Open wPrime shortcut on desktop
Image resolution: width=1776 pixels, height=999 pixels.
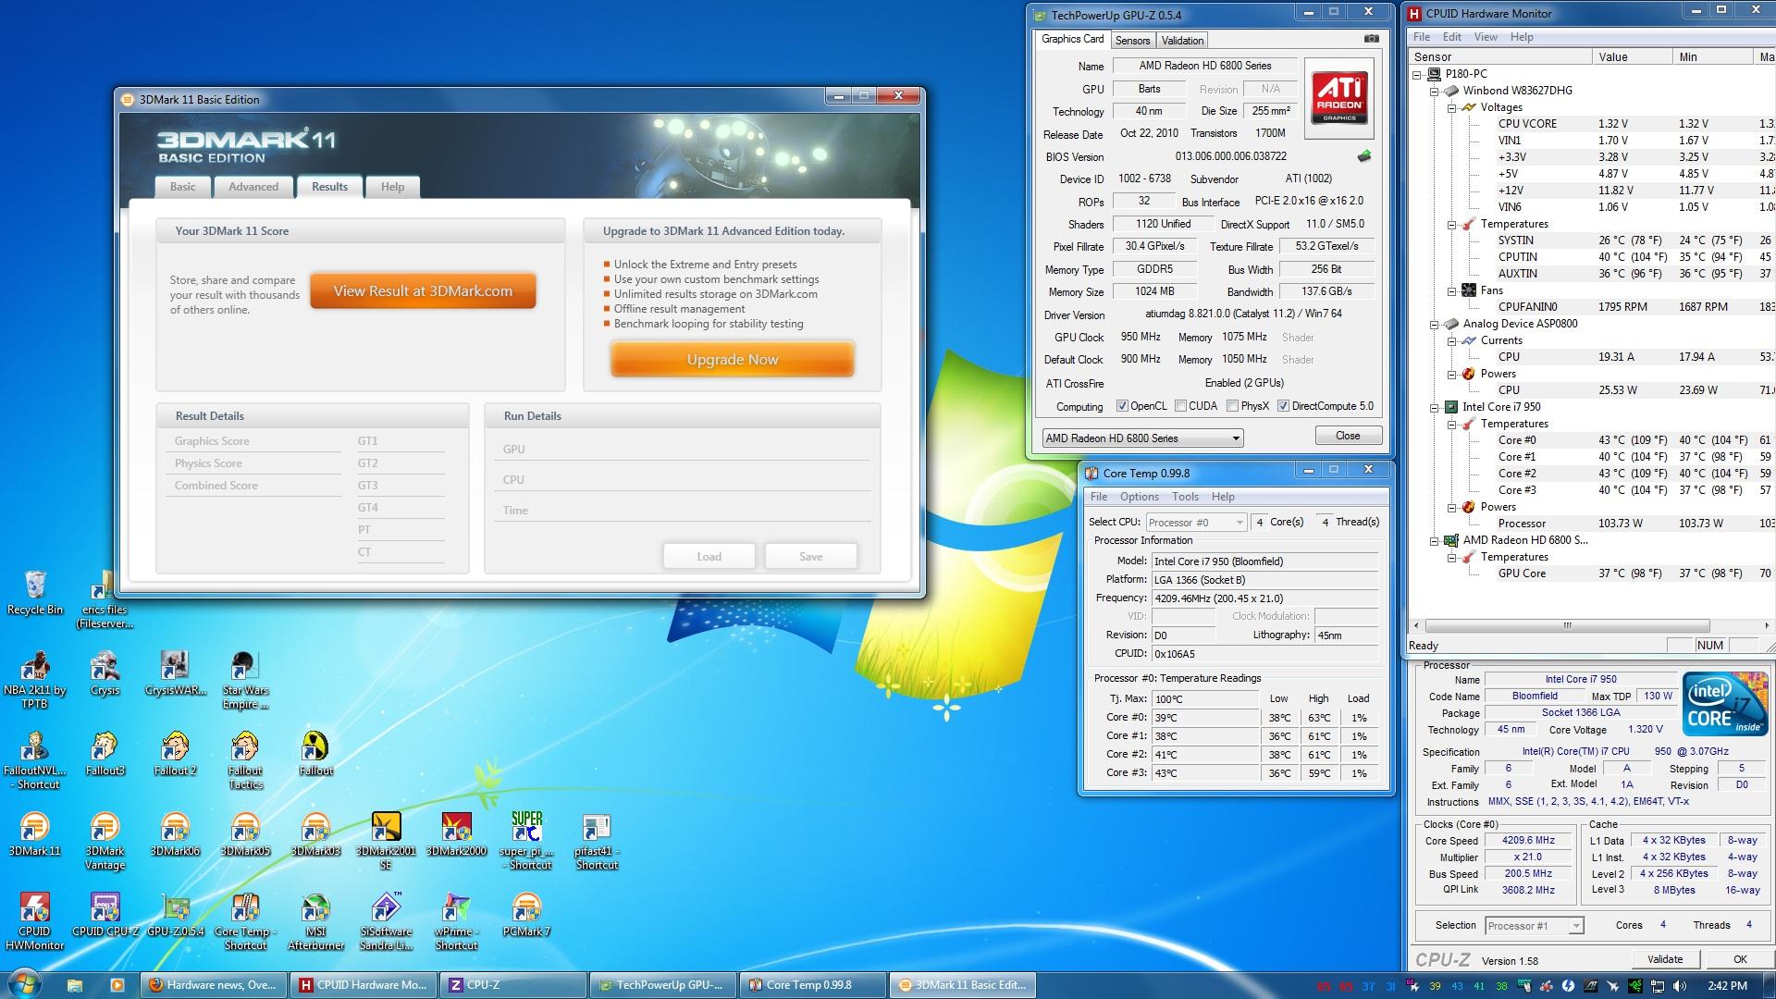click(x=456, y=921)
